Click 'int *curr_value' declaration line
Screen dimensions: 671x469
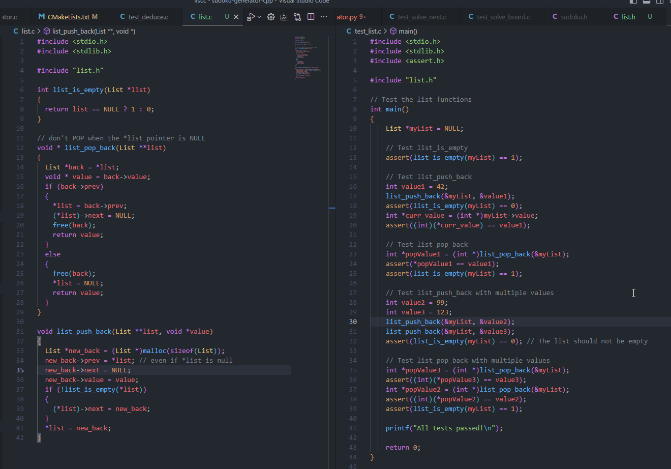[462, 215]
